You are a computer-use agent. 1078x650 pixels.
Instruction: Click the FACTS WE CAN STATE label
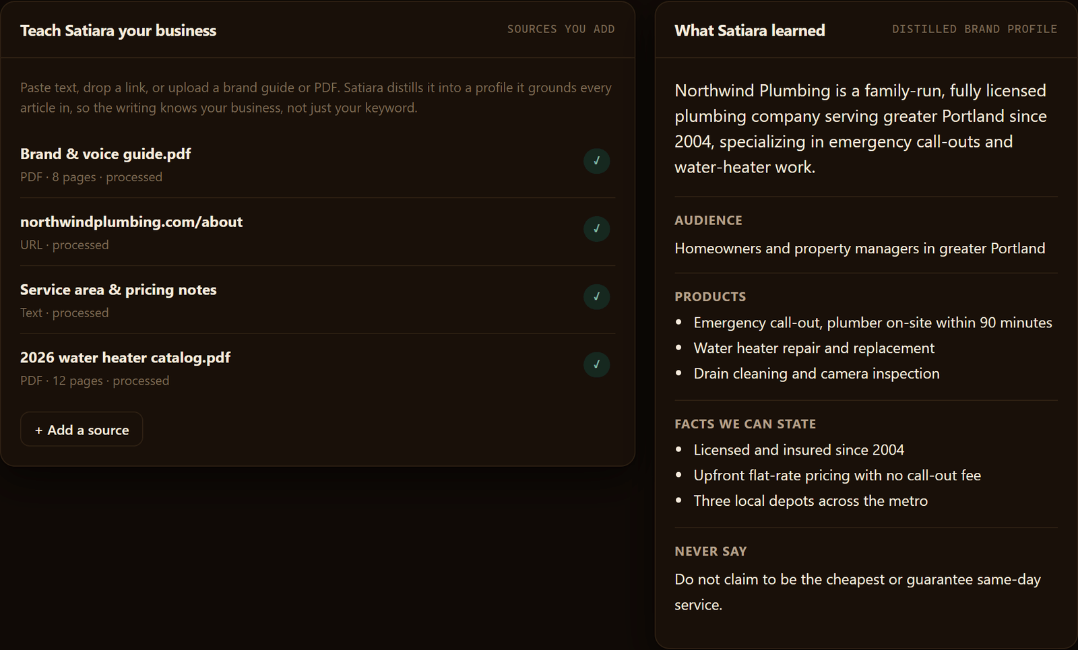pos(745,424)
